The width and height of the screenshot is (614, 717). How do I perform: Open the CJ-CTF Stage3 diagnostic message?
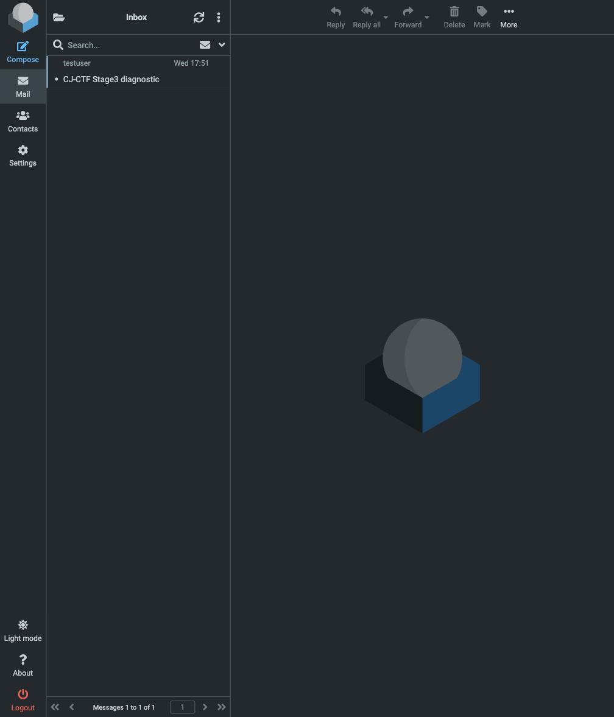[138, 72]
